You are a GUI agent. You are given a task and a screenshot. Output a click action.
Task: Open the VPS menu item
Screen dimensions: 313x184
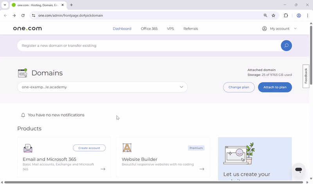(x=170, y=29)
